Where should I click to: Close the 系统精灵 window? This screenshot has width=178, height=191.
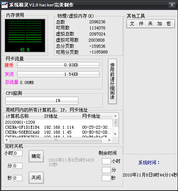point(172,5)
